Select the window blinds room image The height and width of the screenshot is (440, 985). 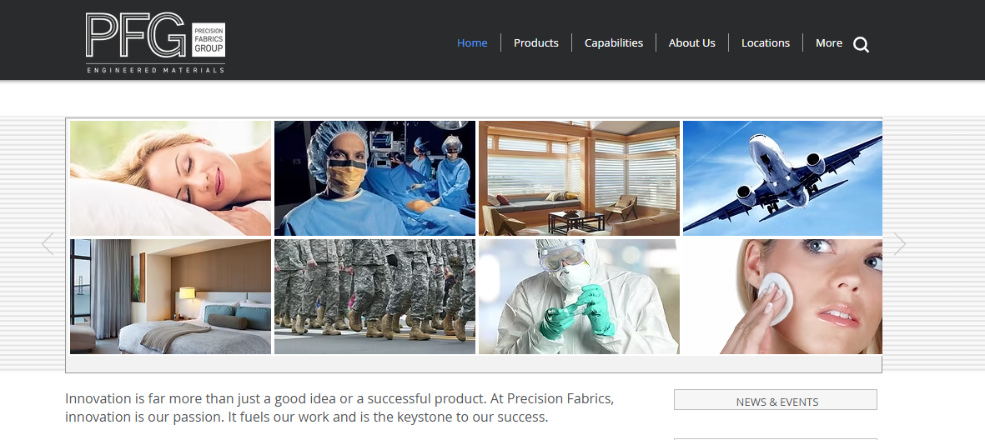(x=579, y=178)
